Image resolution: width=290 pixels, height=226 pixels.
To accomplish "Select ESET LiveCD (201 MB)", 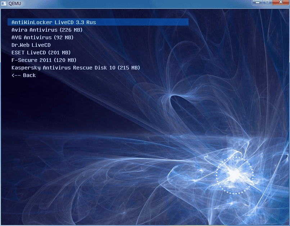I will (x=41, y=53).
